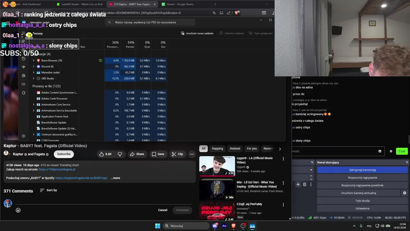Dislike the YouTube video
The height and width of the screenshot is (231, 410).
tap(120, 154)
